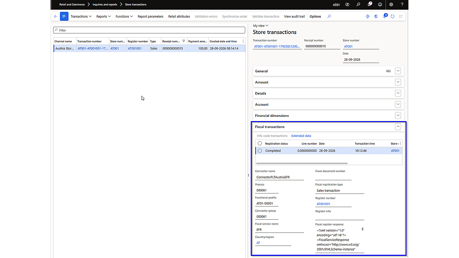Open the Functions menu

[124, 16]
